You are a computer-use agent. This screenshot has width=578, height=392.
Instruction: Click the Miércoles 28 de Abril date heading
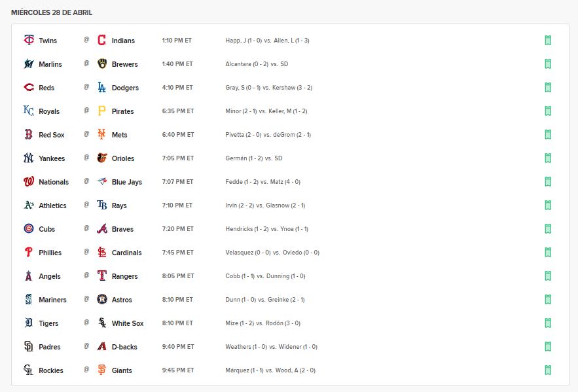(x=52, y=12)
